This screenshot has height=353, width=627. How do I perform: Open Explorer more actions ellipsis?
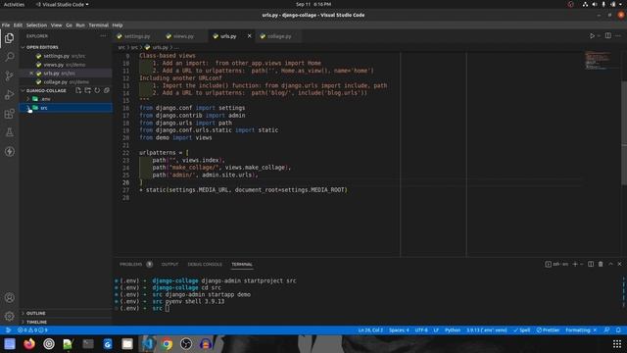point(103,36)
